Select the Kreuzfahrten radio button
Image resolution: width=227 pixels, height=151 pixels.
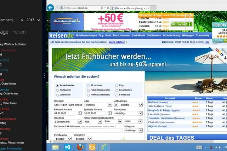(117, 90)
